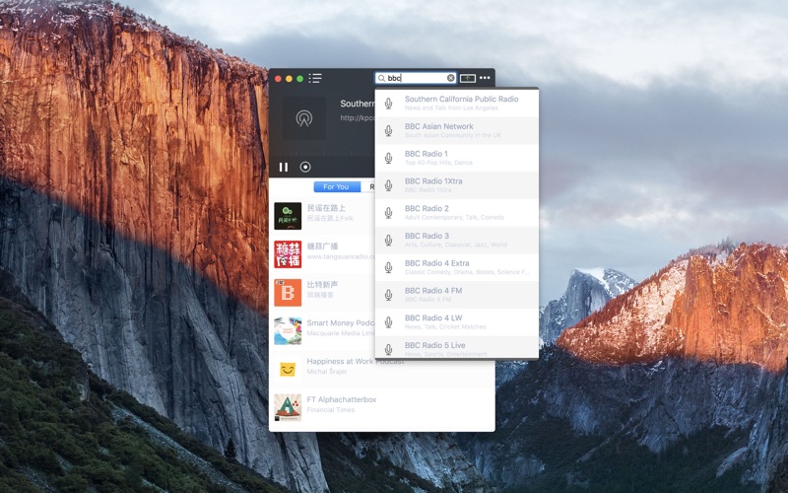Pick BBC Radio 2 in search results
788x493 pixels.
pos(457,213)
